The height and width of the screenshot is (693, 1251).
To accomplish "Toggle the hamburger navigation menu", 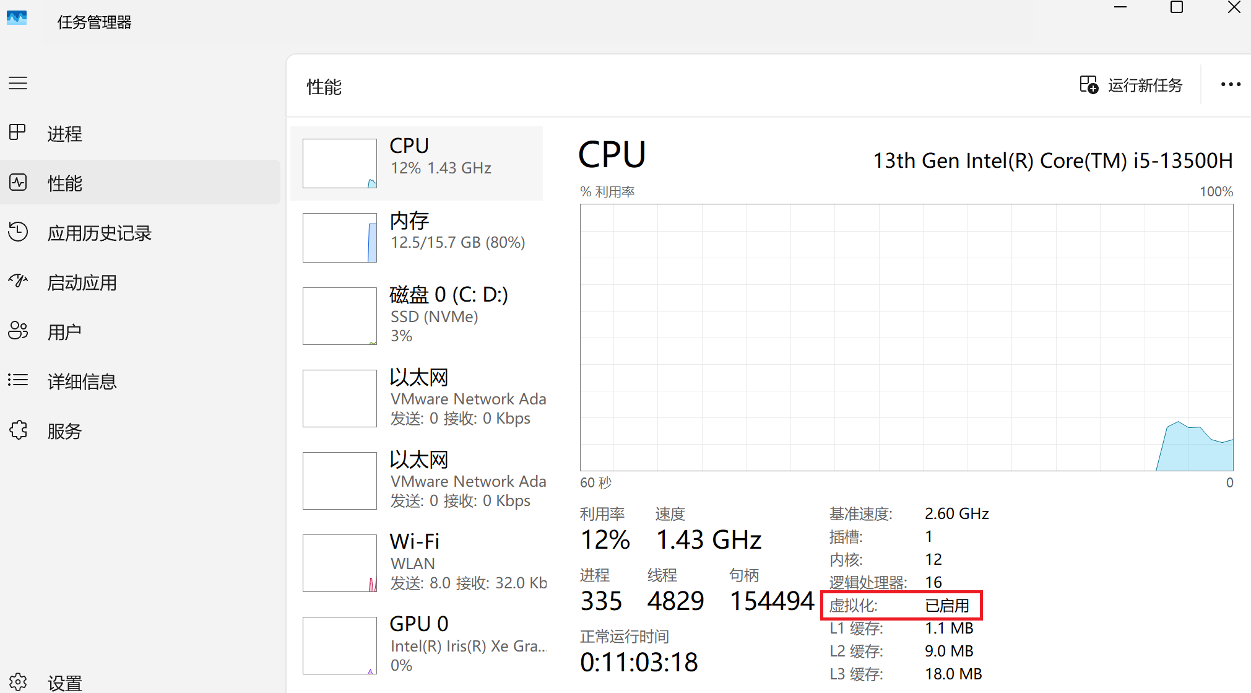I will (x=18, y=83).
